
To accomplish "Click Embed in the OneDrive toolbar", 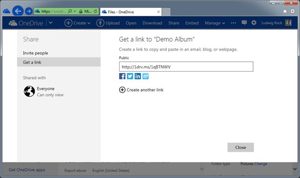I will pyautogui.click(x=192, y=23).
